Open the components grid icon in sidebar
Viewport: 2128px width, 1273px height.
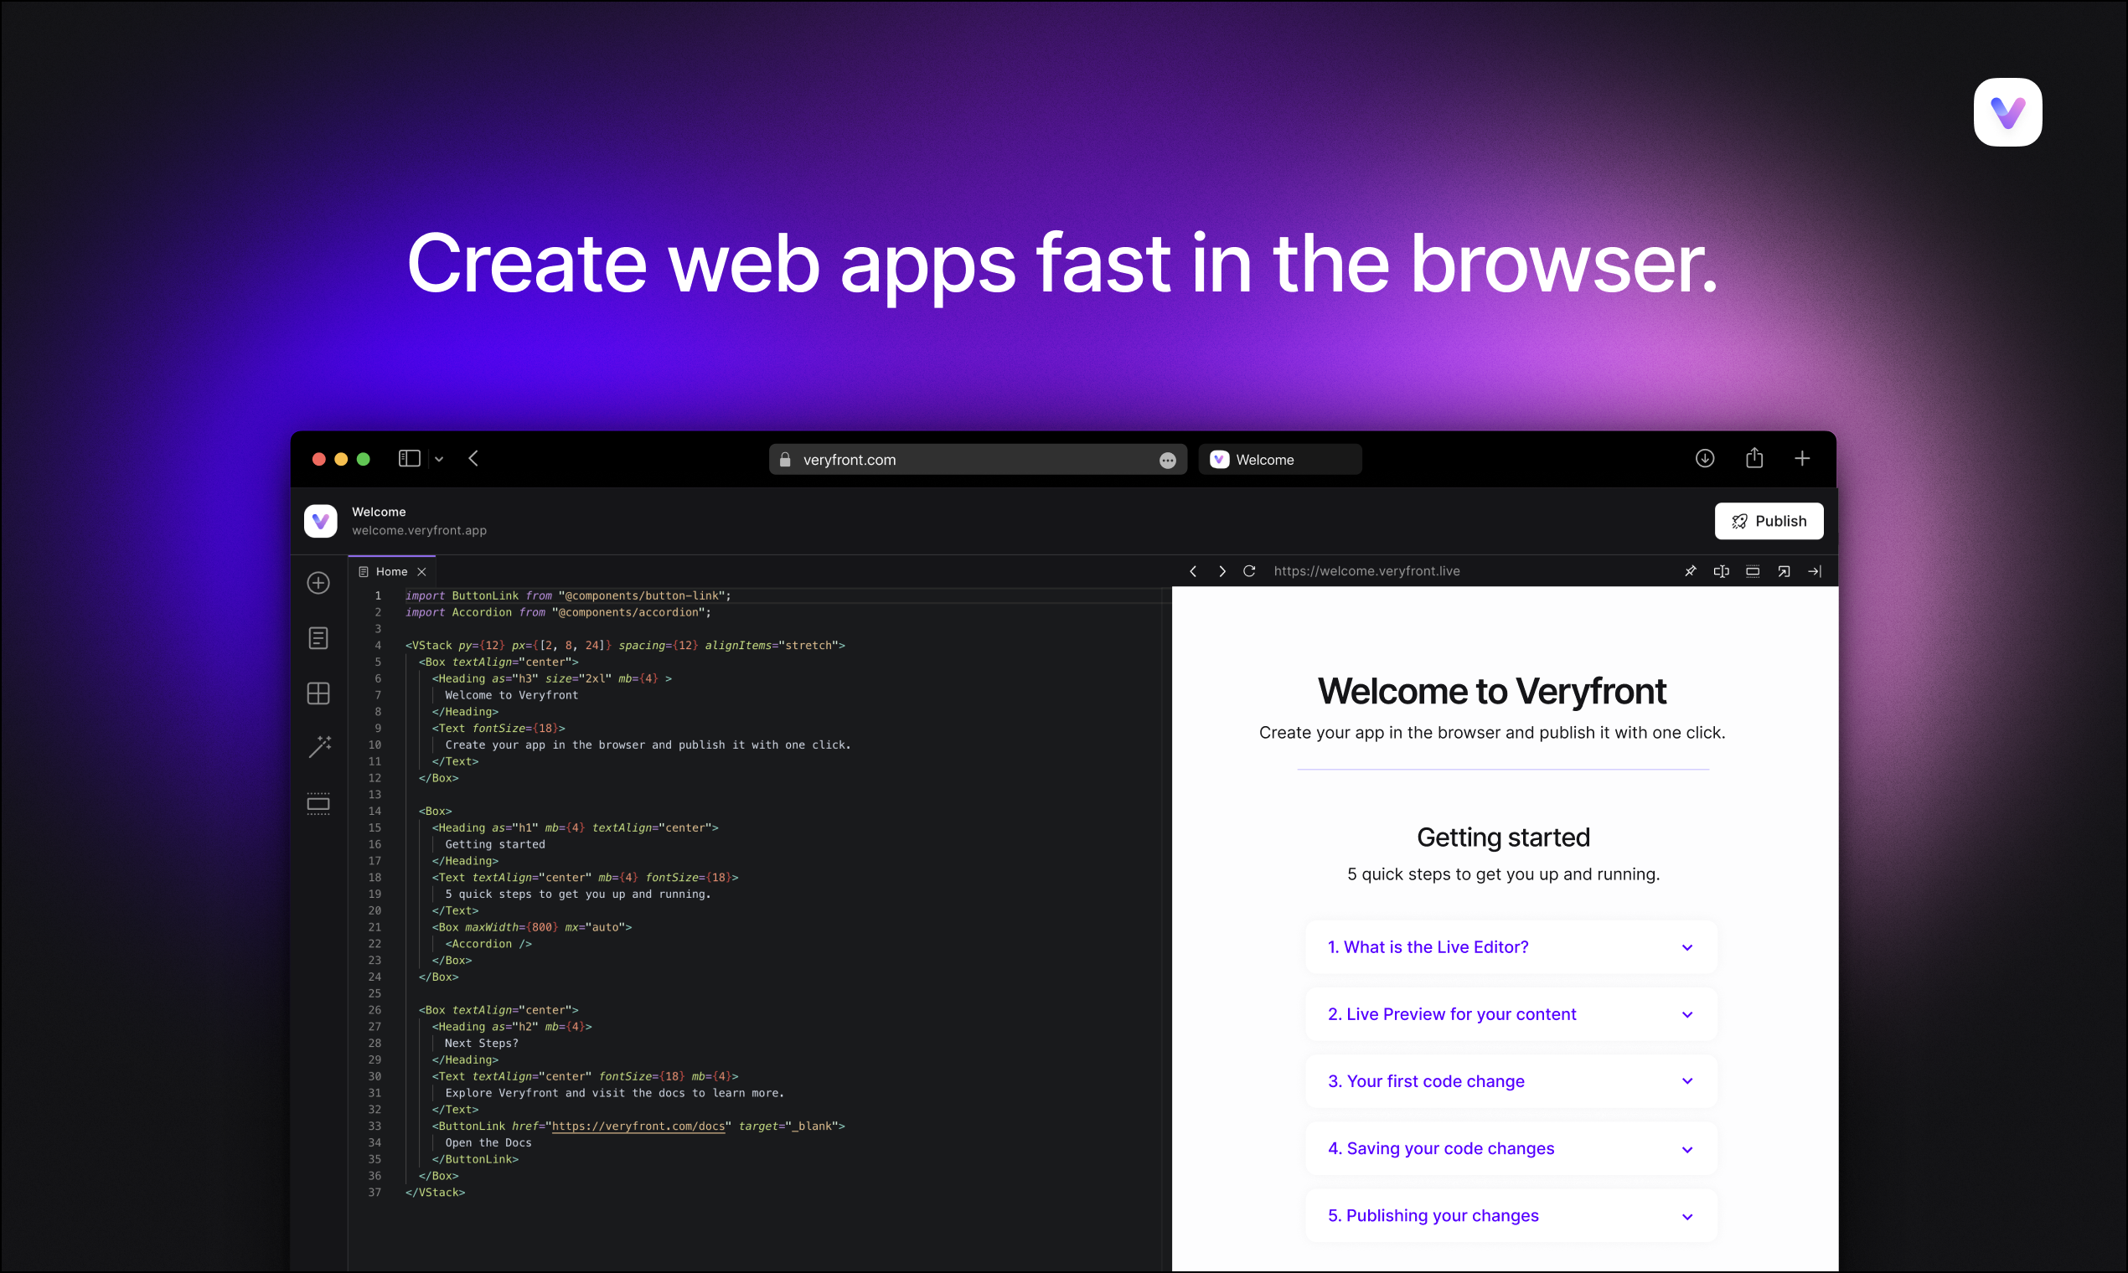[318, 693]
